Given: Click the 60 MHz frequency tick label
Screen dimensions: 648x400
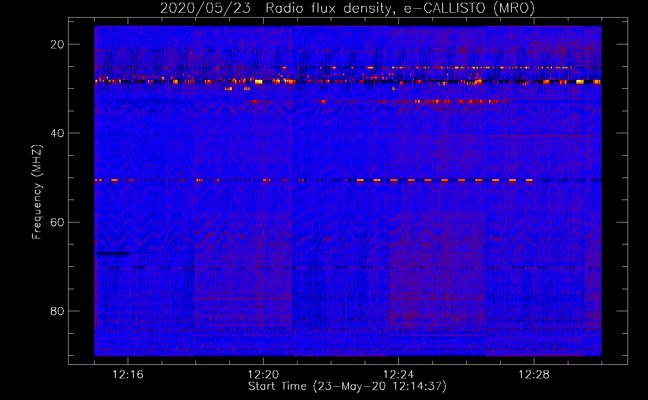Looking at the screenshot, I should (57, 222).
